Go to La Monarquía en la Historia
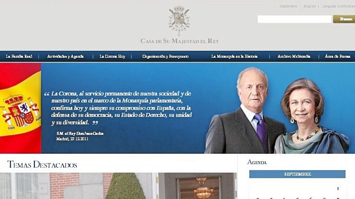Screen dimensions: 355x199 234,56
